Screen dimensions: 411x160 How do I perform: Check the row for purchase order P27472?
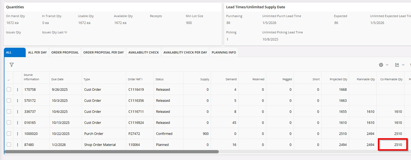tap(9, 134)
